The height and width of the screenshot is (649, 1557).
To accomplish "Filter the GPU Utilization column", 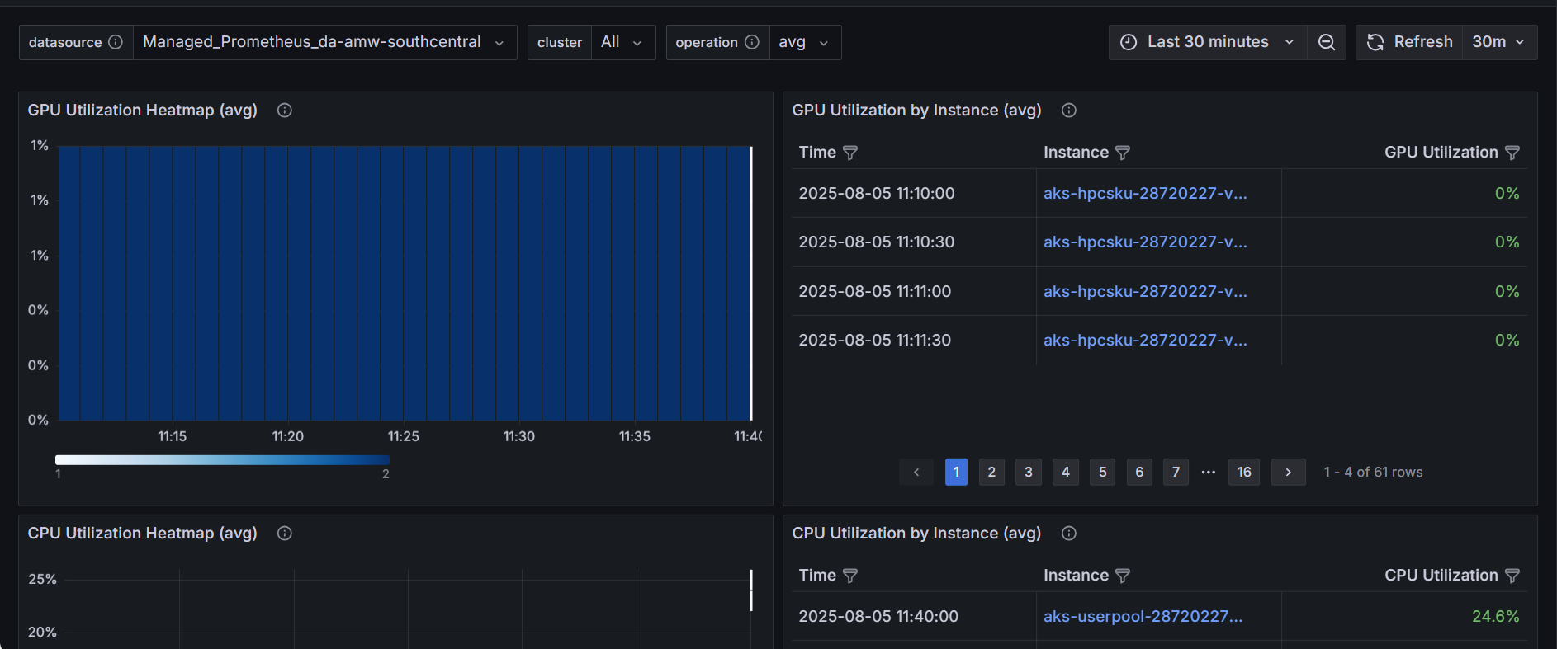I will click(x=1512, y=153).
